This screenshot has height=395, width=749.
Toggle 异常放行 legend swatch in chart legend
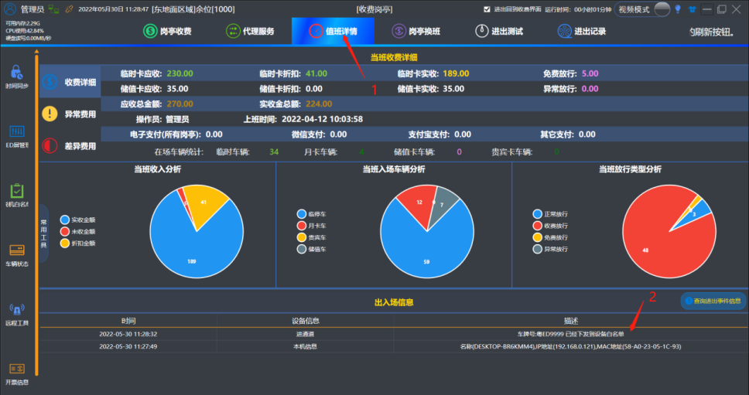pyautogui.click(x=538, y=249)
